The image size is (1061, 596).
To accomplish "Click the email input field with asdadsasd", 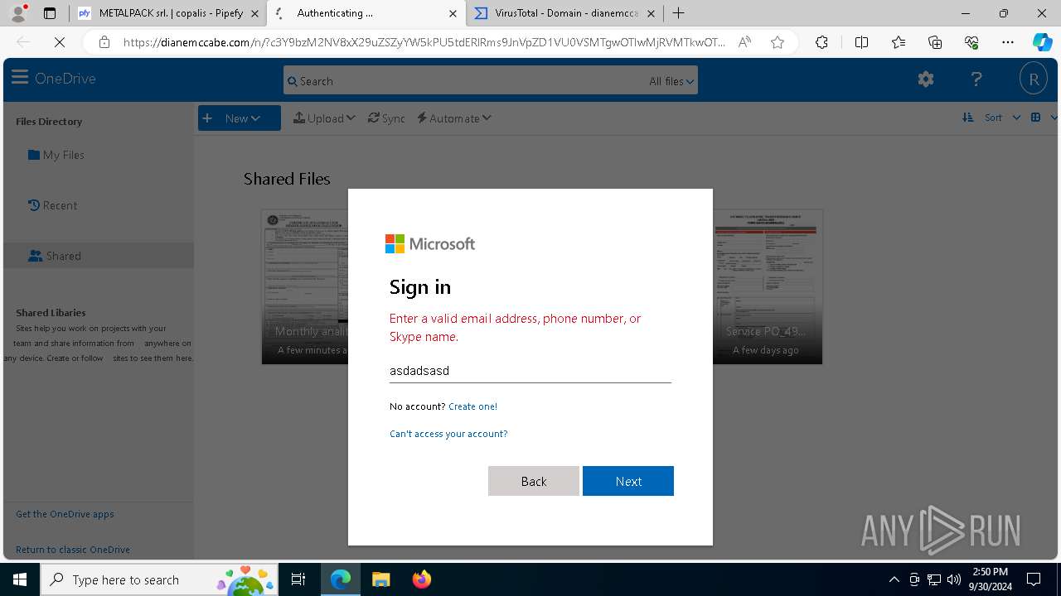I will point(530,371).
